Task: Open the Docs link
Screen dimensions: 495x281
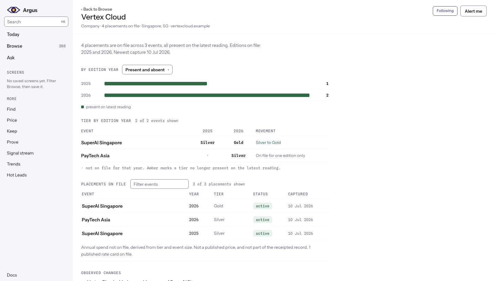Action: [x=12, y=275]
